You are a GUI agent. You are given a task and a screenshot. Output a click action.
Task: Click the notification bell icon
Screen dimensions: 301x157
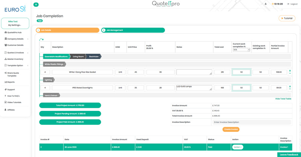pyautogui.click(x=266, y=4)
